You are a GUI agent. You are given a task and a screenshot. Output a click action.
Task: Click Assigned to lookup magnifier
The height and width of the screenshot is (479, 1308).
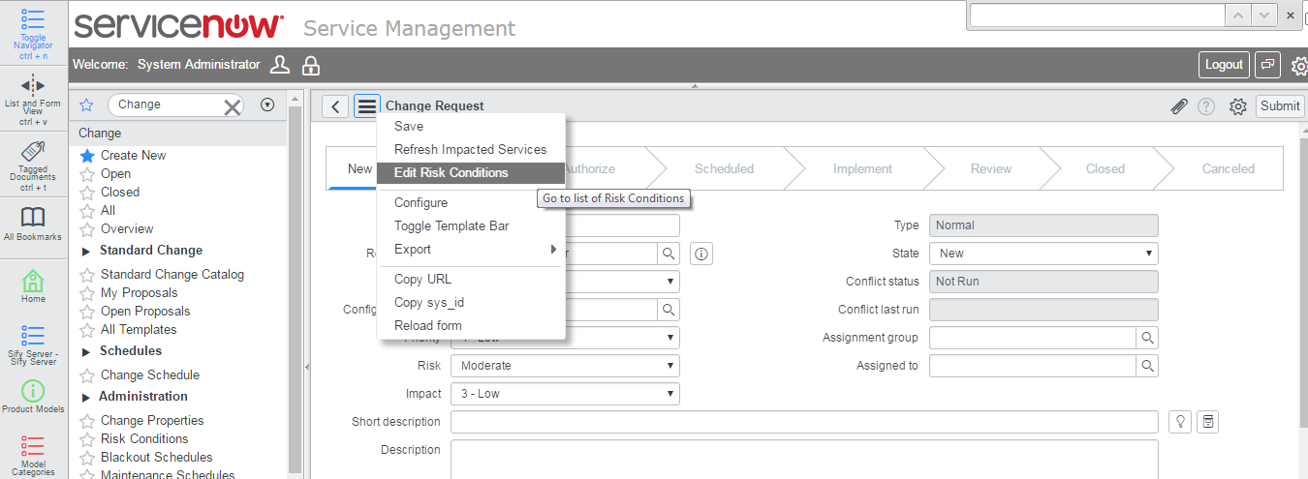[1147, 366]
